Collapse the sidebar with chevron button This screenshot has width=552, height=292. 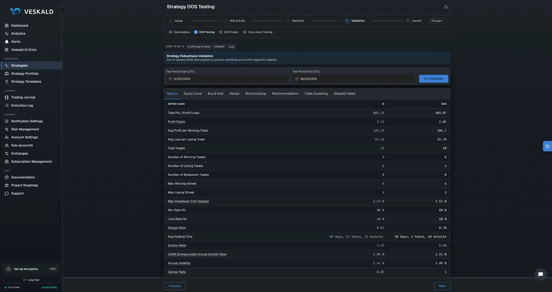point(62,10)
